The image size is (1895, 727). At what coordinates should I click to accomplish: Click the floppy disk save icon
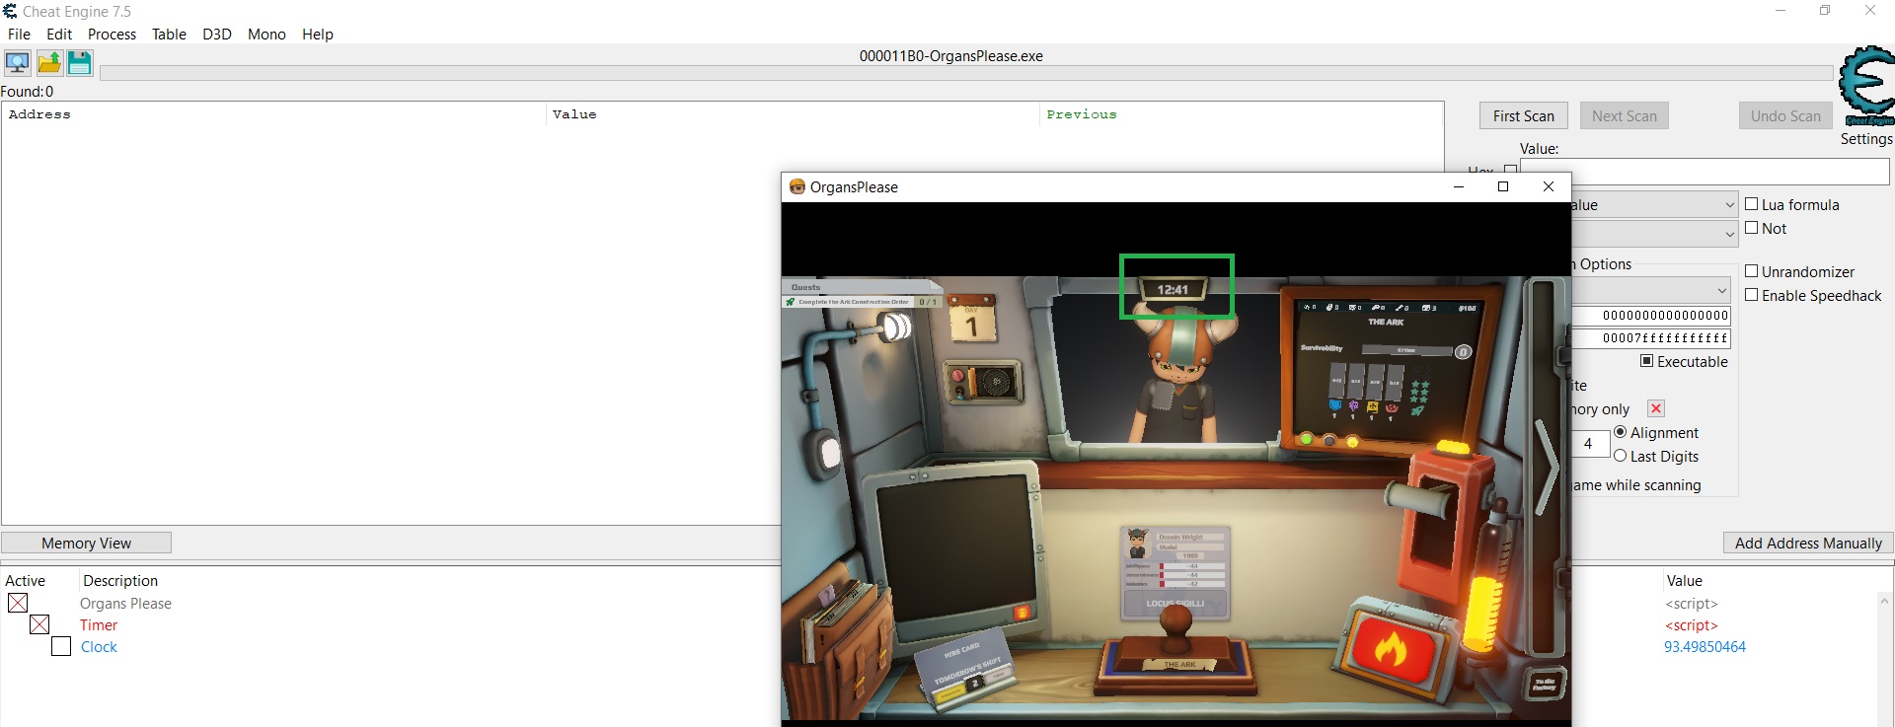80,64
